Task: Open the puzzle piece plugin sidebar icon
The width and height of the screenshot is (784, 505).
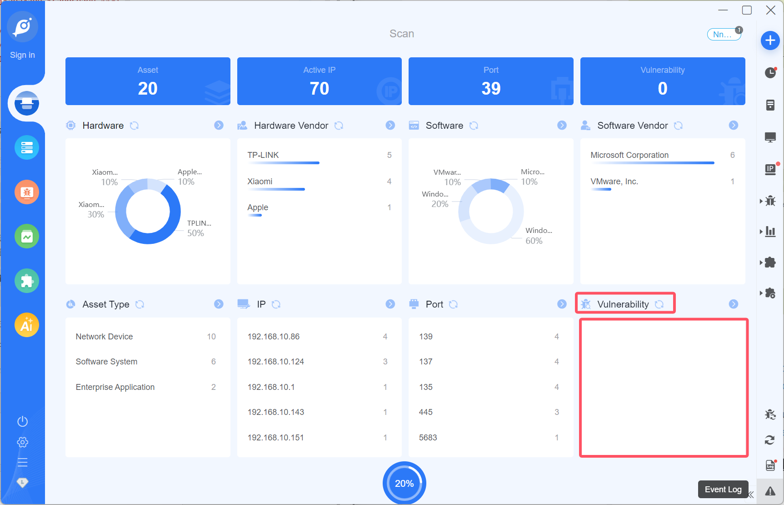Action: (27, 281)
